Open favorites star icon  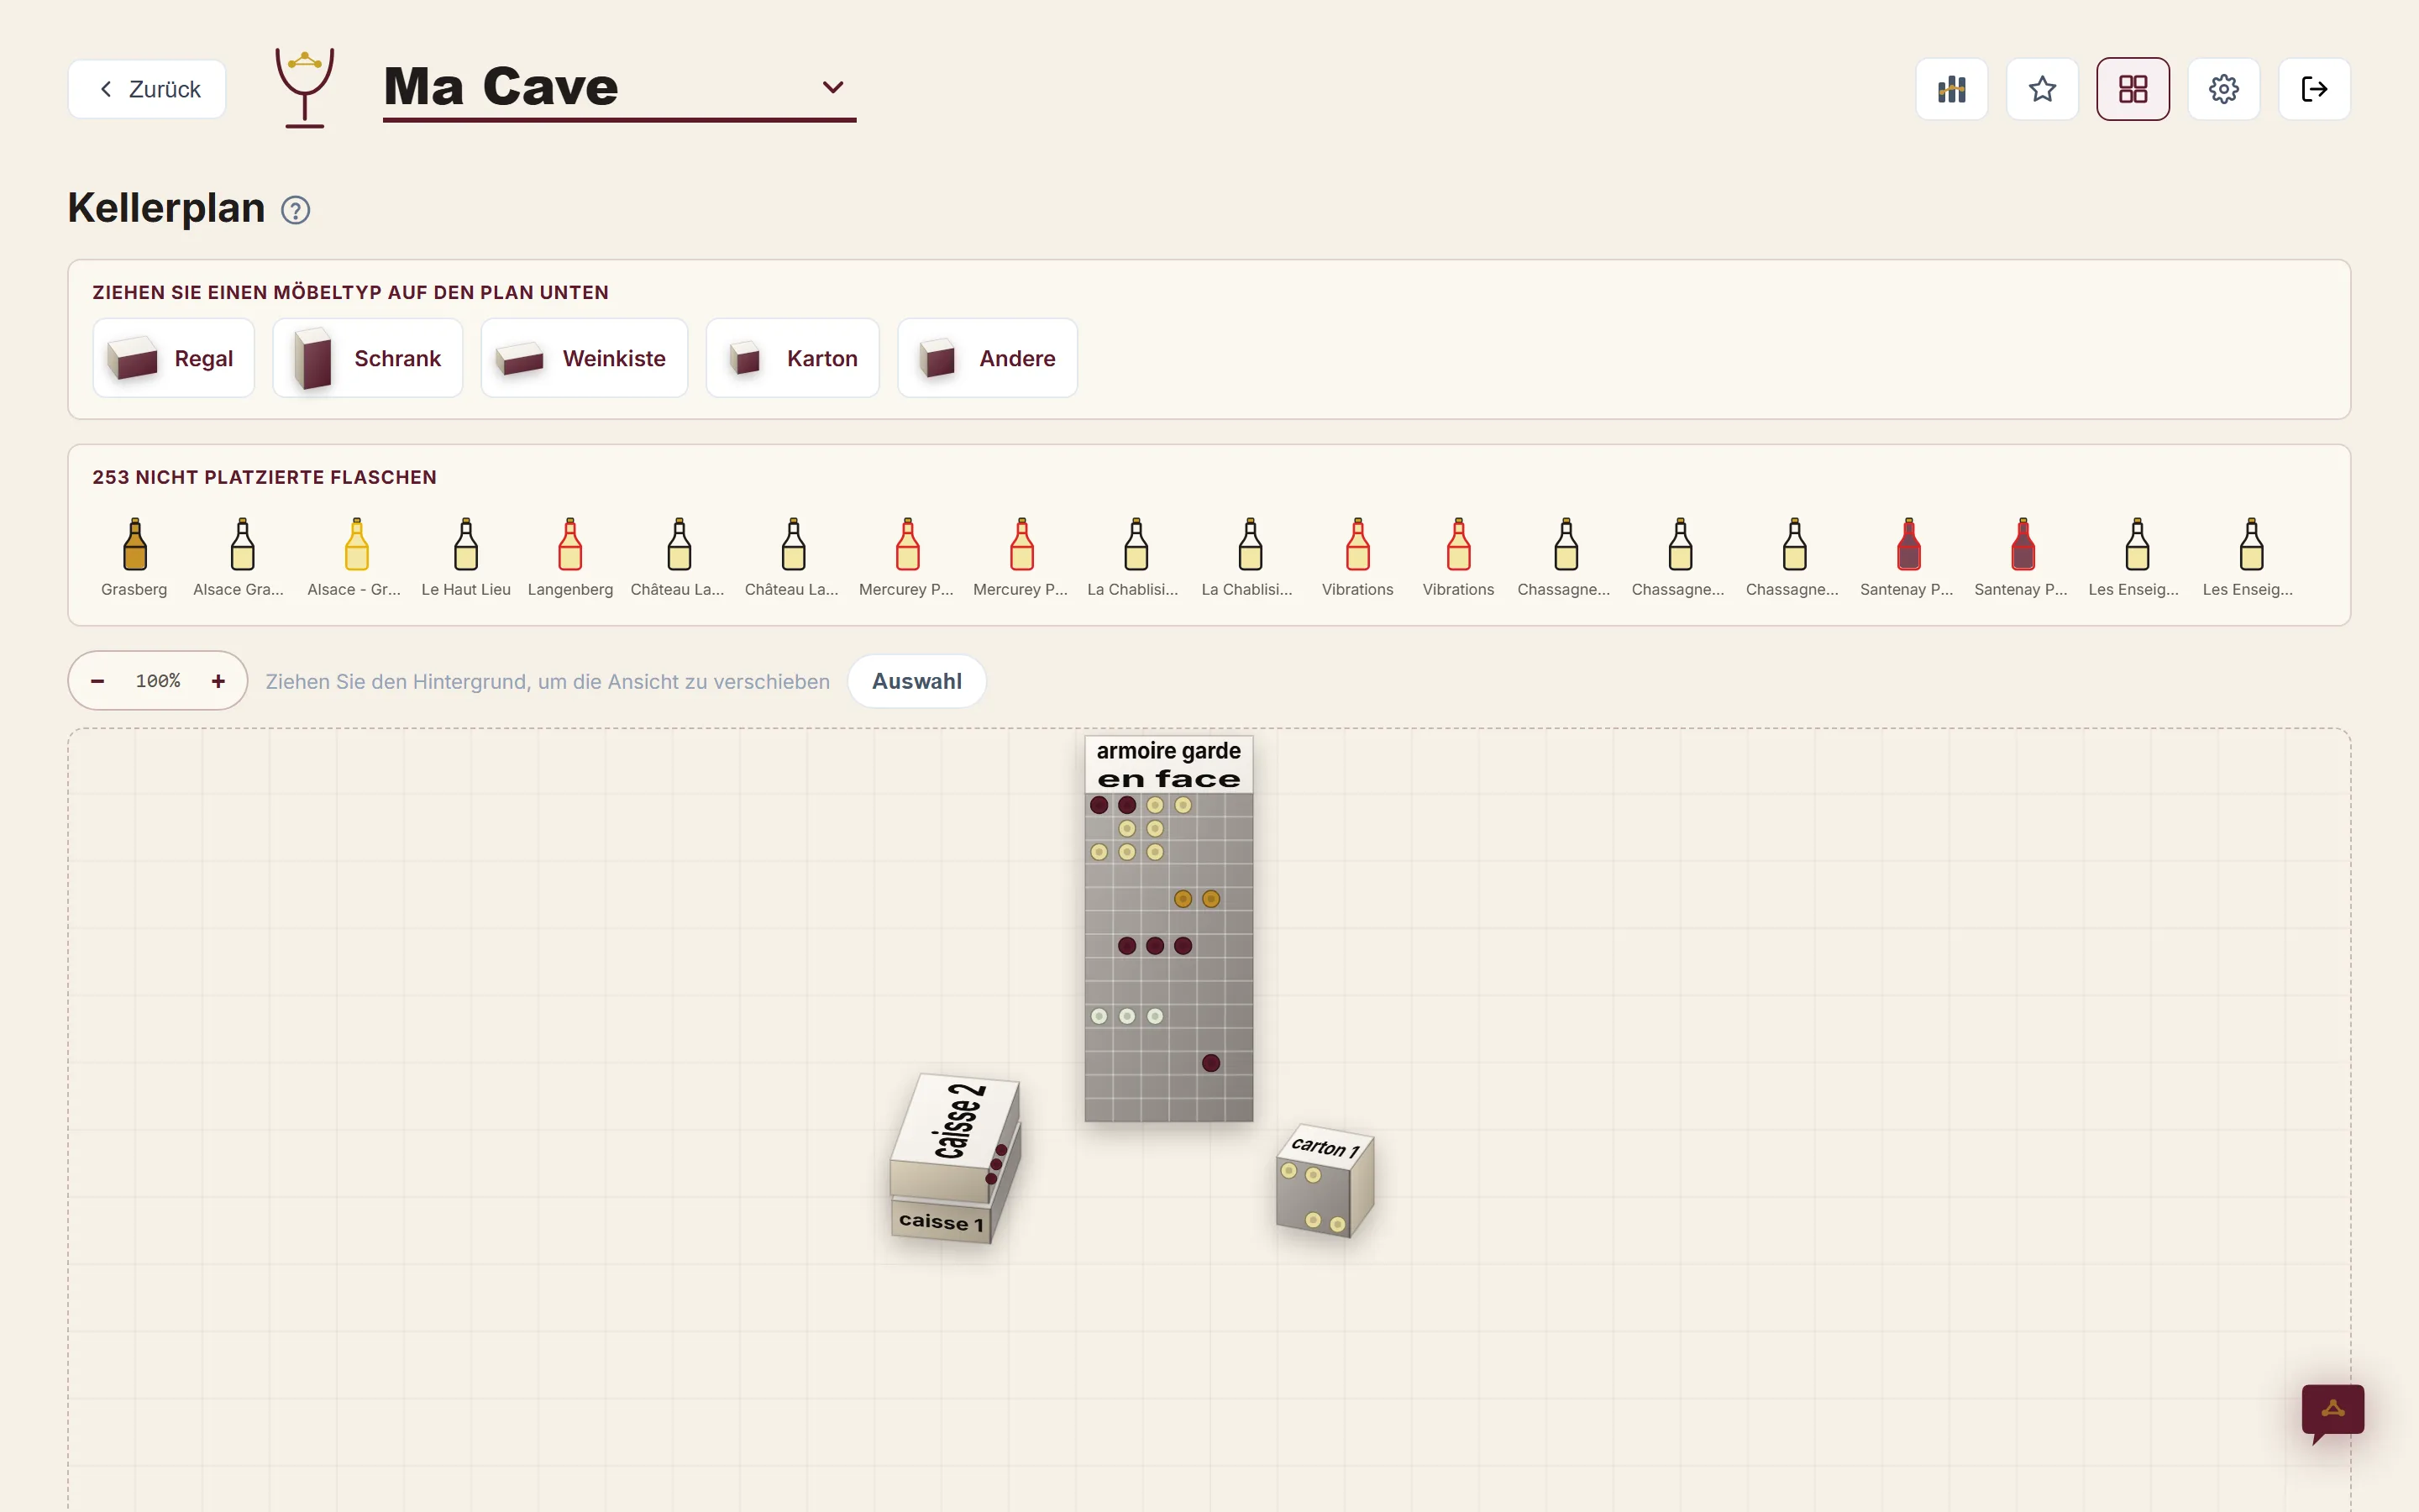[x=2042, y=89]
